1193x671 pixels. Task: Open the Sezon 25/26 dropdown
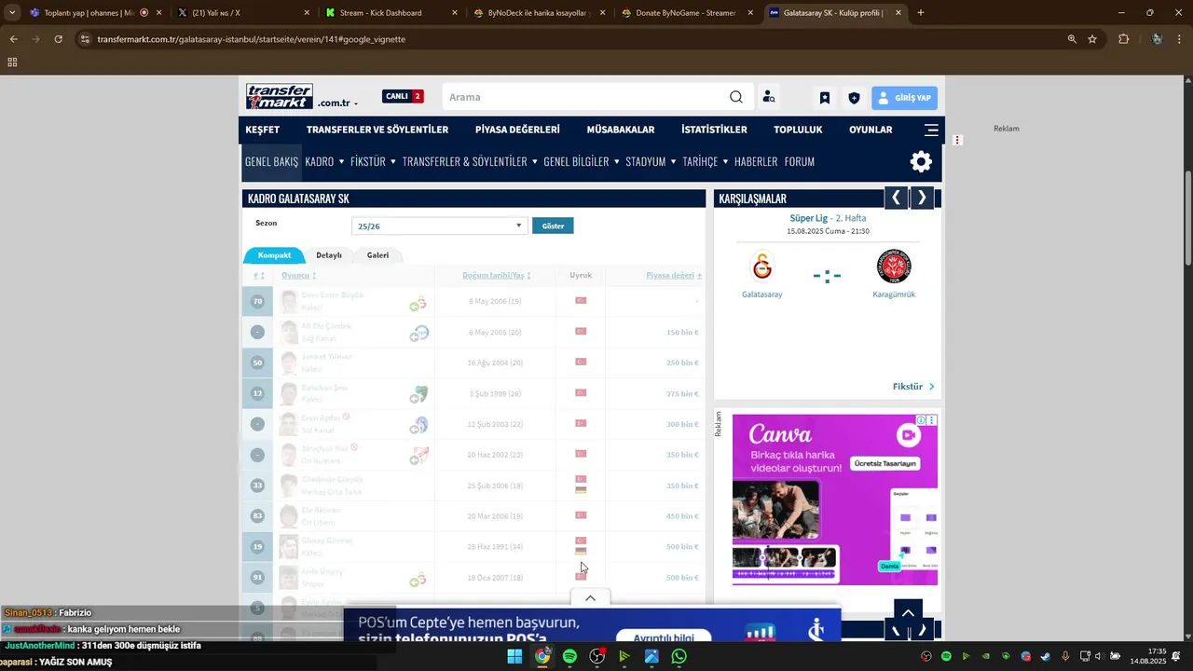[439, 226]
